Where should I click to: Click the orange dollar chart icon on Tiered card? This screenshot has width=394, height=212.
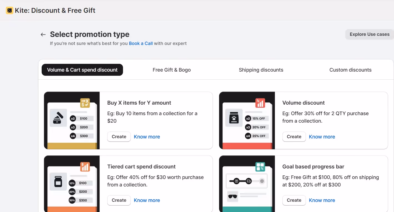(85, 167)
